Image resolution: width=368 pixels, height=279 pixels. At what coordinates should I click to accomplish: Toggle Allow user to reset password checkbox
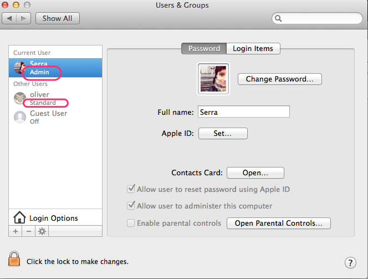click(x=131, y=189)
